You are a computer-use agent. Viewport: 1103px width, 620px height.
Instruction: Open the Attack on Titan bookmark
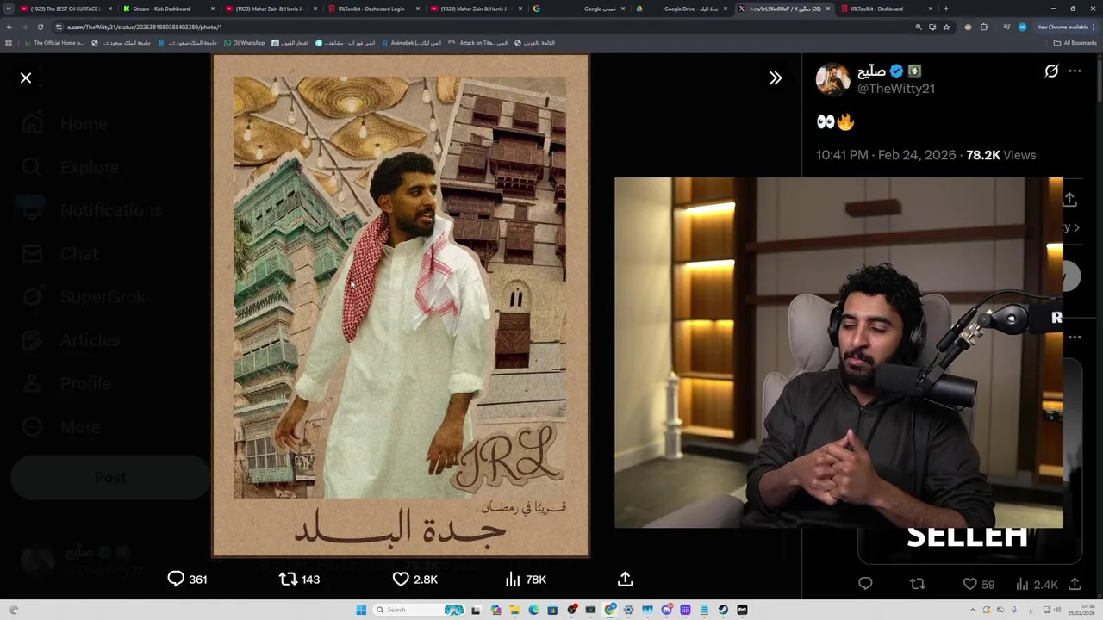(x=478, y=43)
